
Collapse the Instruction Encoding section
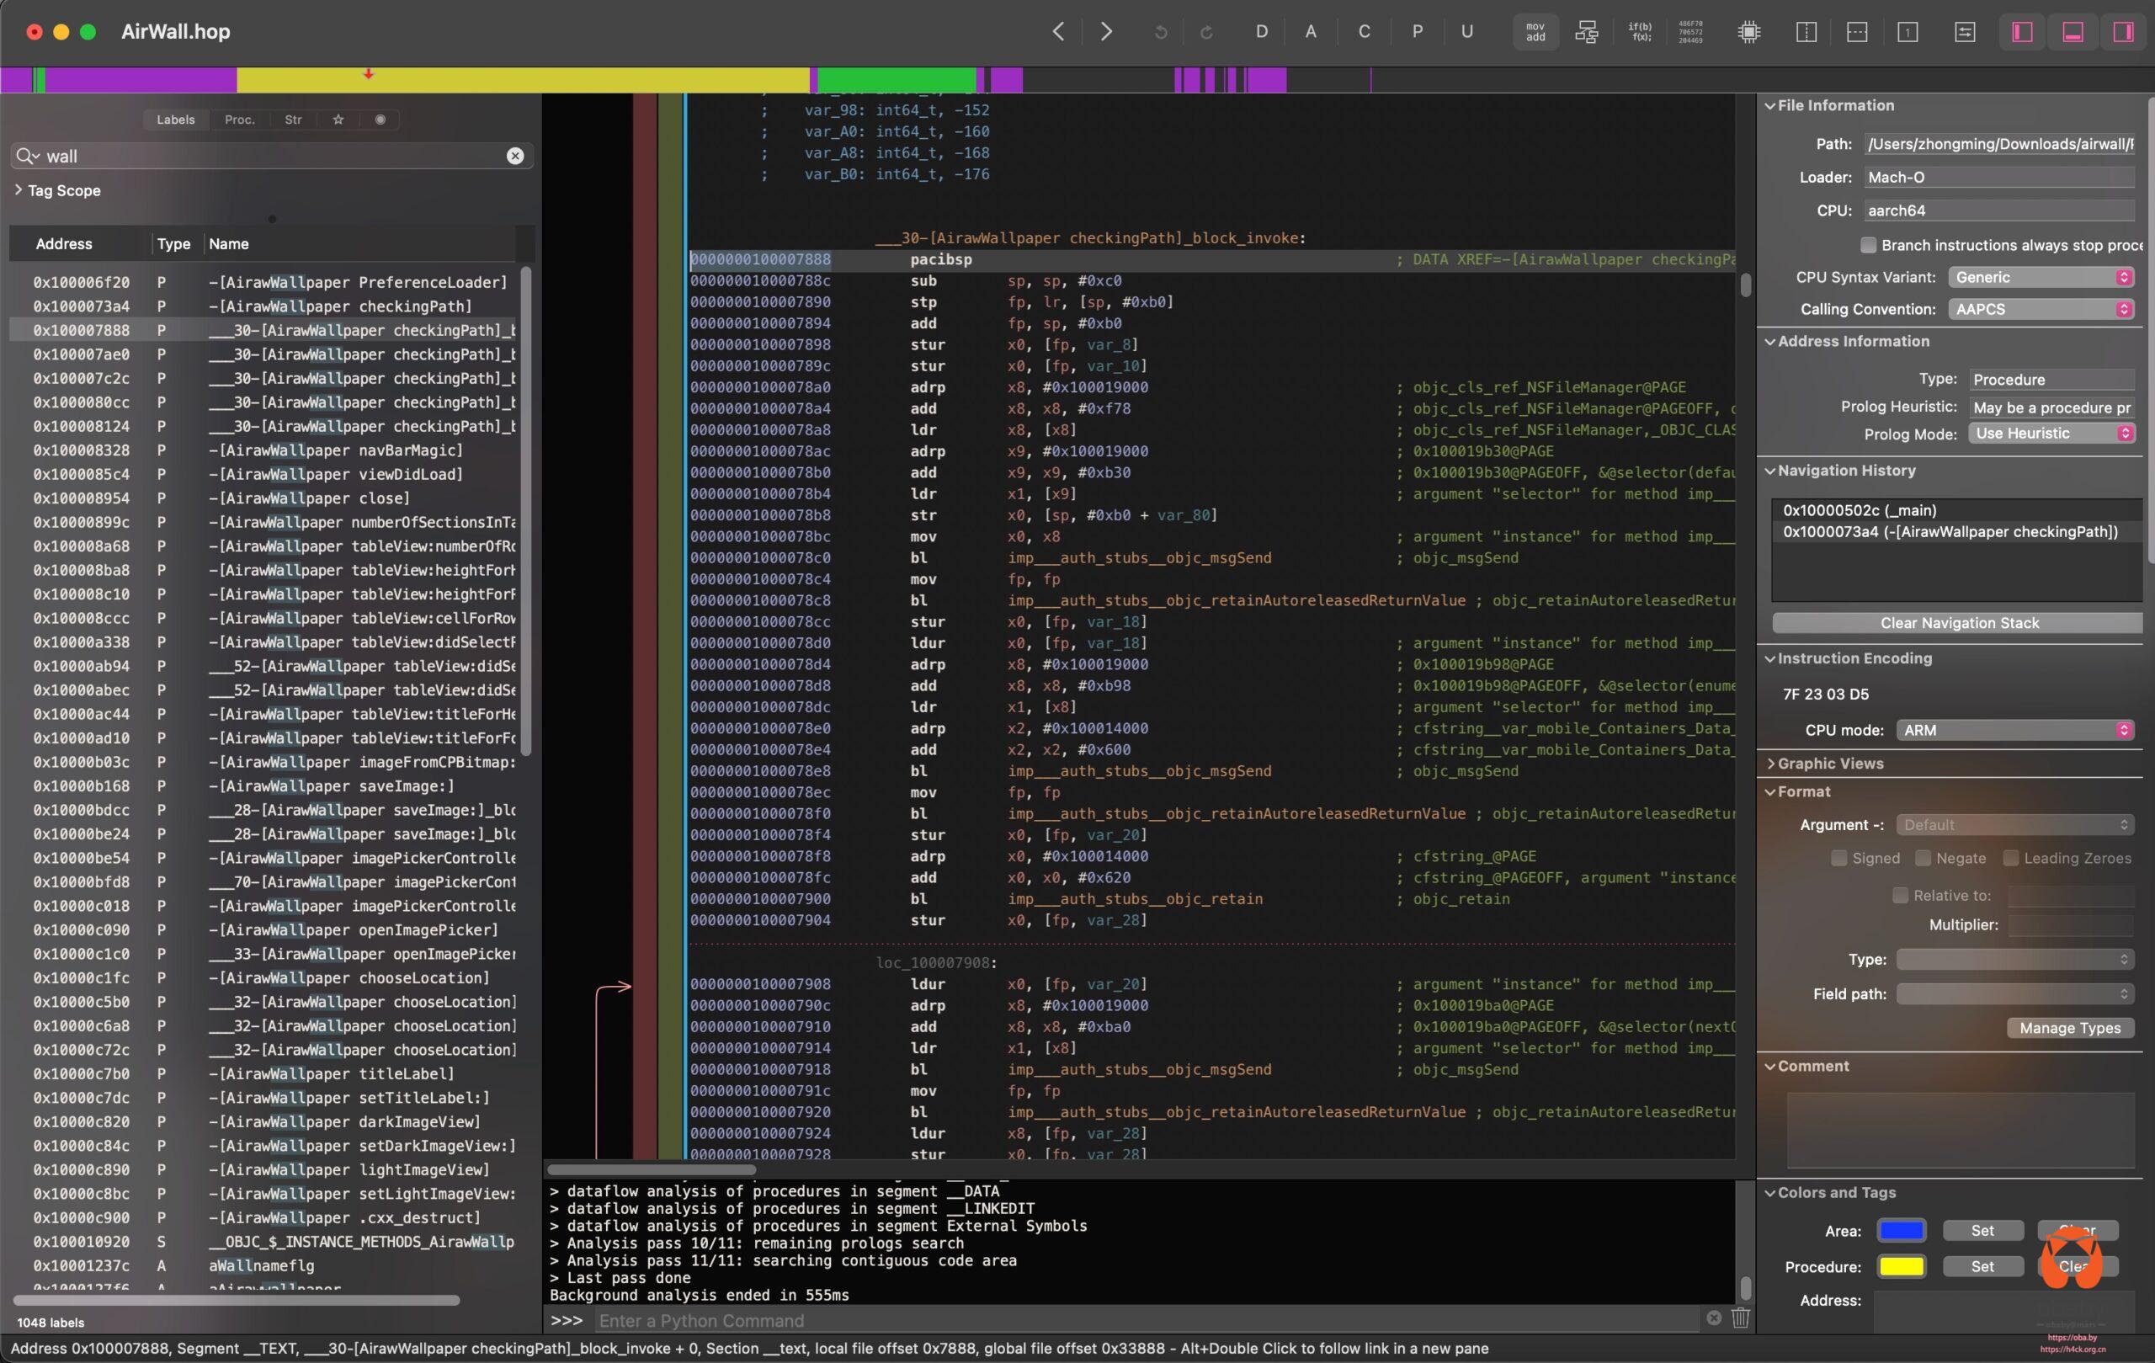click(x=1769, y=658)
